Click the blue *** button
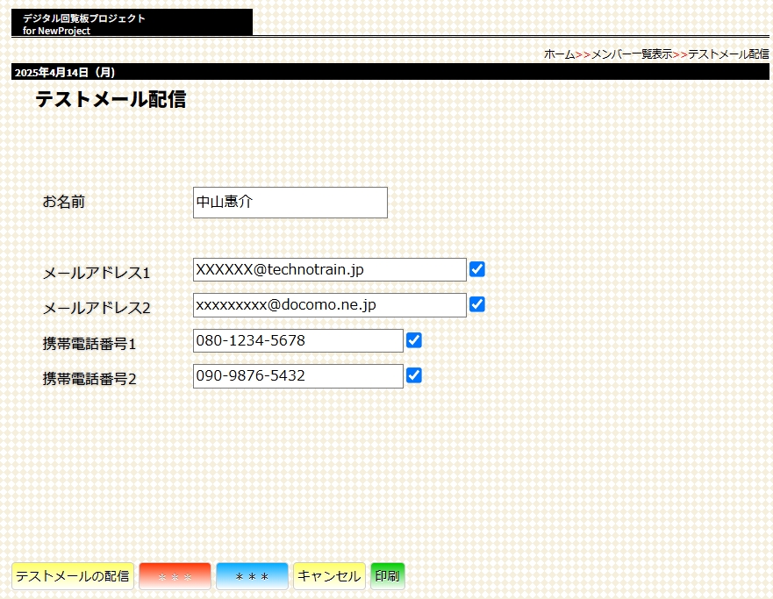This screenshot has width=773, height=599. coord(252,576)
